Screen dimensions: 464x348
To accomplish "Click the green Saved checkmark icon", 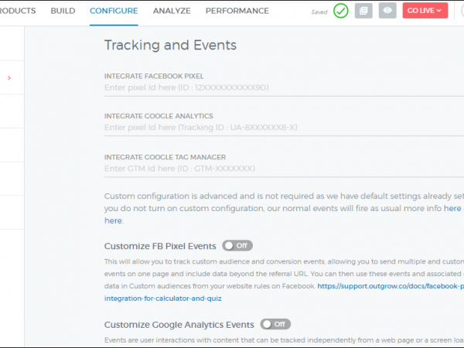I will tap(341, 11).
